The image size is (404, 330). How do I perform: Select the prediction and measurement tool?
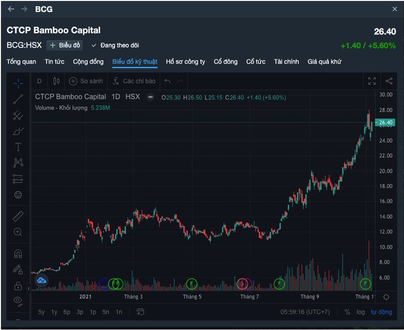pos(18,179)
